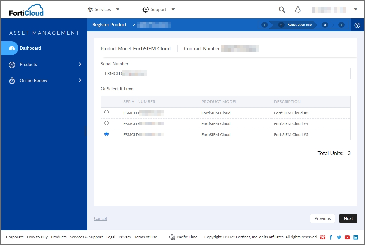Viewport: 365px width, 245px height.
Task: Click the notification bell icon
Action: [x=298, y=9]
